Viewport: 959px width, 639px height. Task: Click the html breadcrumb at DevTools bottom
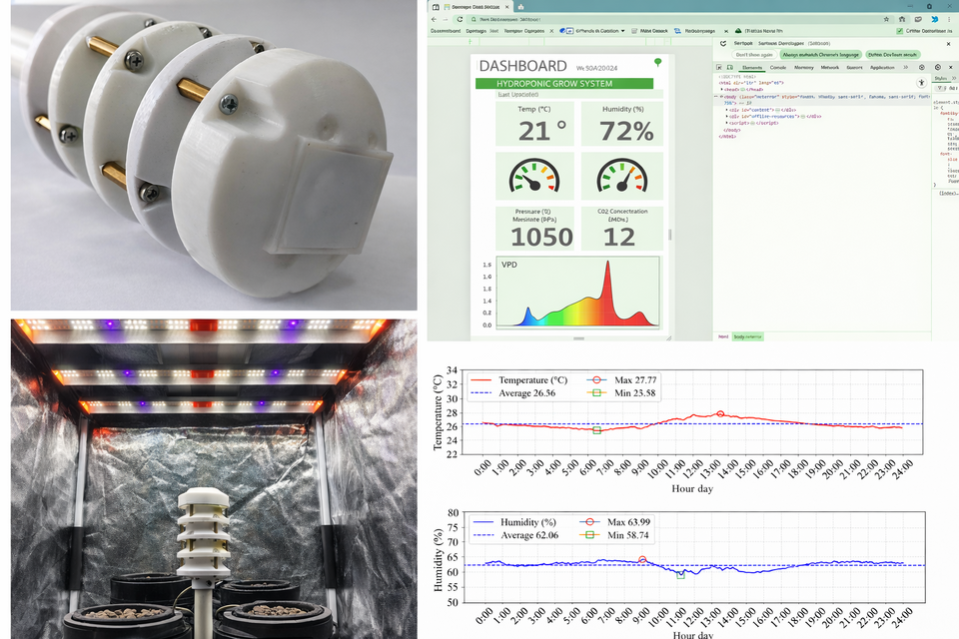(723, 336)
